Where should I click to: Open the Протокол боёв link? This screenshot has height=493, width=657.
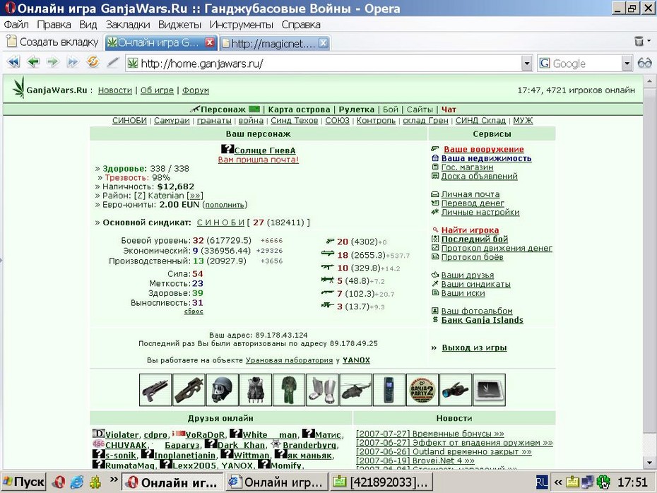click(472, 257)
